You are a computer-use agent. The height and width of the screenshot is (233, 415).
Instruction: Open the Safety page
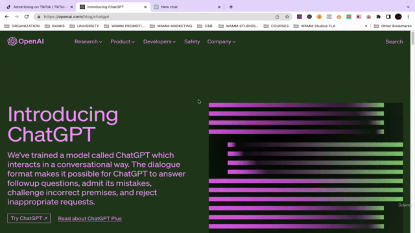point(192,41)
